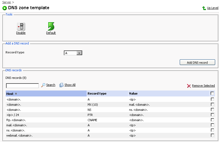Open the Record type dropdown
Viewport: 219px width, 142px height.
[79, 53]
